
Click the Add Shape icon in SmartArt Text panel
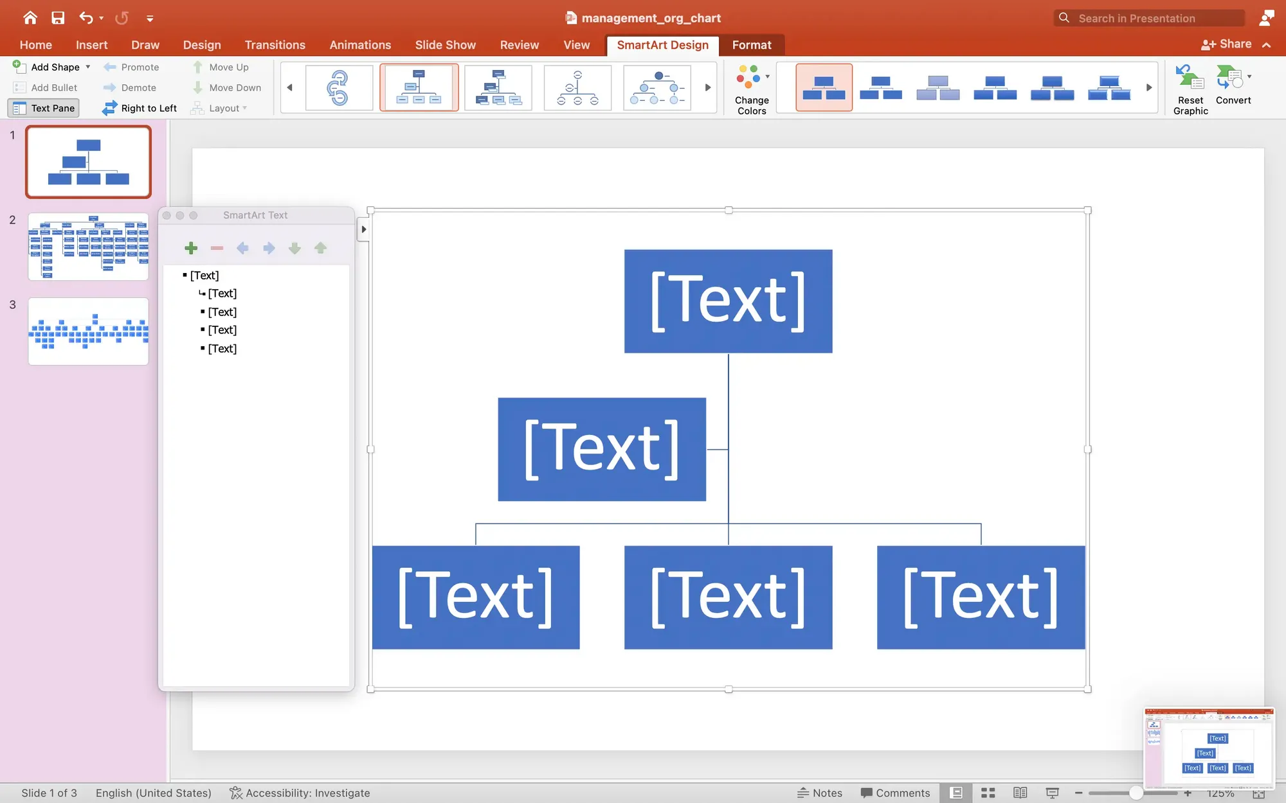coord(191,248)
